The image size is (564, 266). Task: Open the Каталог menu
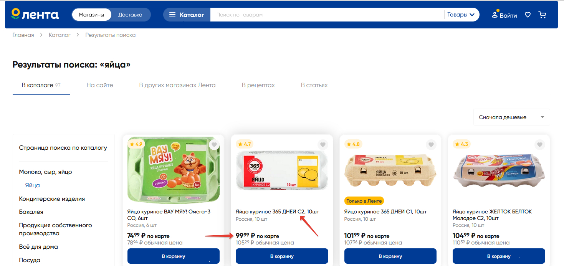point(187,15)
